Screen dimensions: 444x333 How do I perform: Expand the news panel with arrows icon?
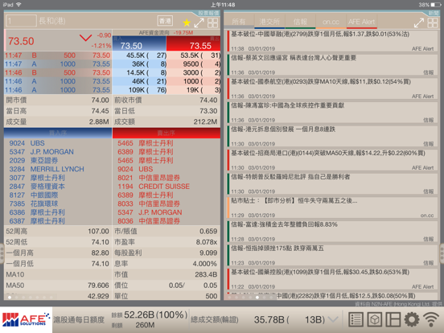(x=419, y=23)
